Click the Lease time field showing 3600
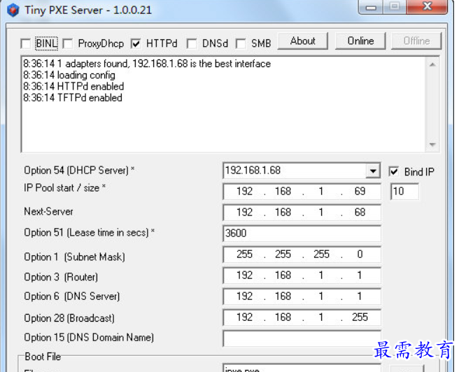 click(x=302, y=234)
